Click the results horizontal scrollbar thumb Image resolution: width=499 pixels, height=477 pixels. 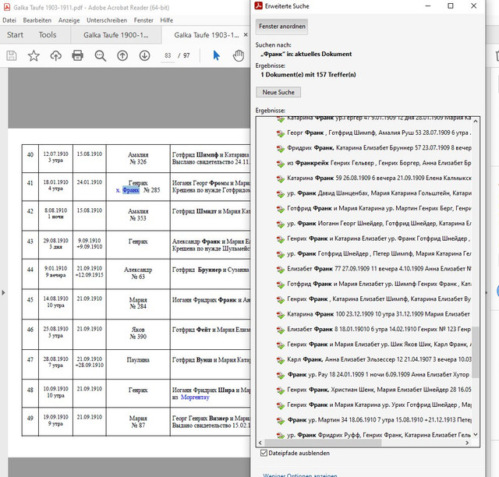[323, 443]
